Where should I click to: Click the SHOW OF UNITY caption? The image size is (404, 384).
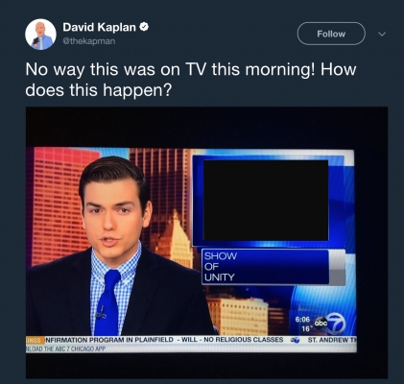point(221,267)
